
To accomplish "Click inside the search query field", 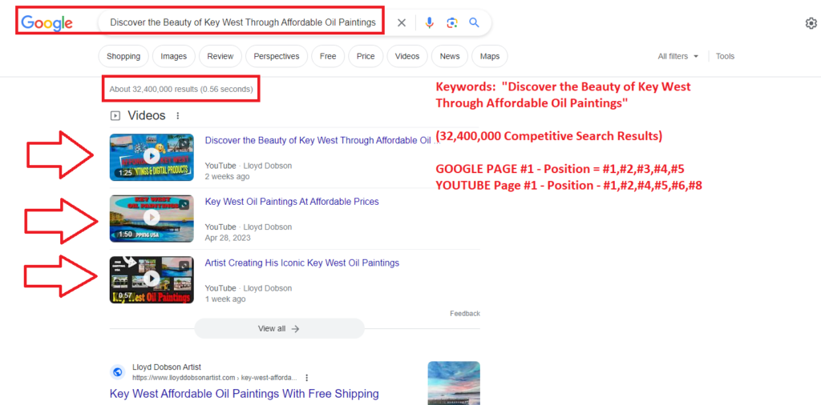I will [x=242, y=22].
